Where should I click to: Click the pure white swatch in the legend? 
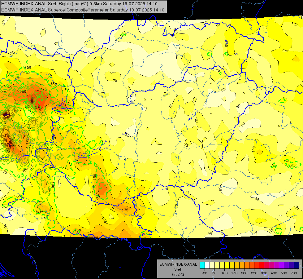(x=207, y=265)
